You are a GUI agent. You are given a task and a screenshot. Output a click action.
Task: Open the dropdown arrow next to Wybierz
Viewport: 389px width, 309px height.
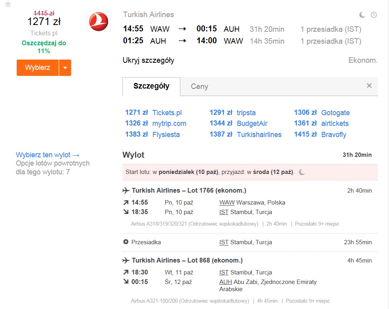(x=65, y=68)
